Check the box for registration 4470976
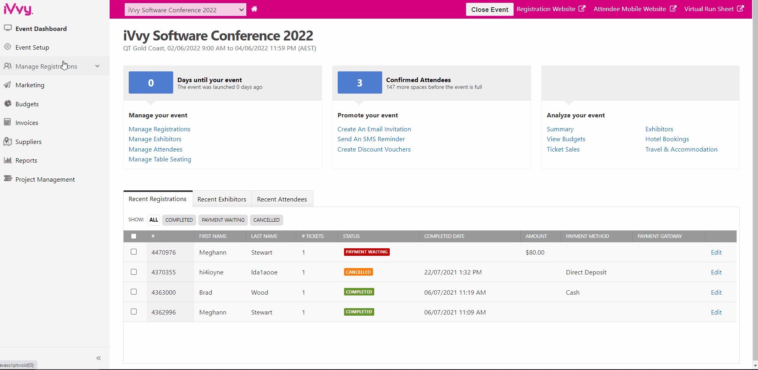 coord(133,252)
